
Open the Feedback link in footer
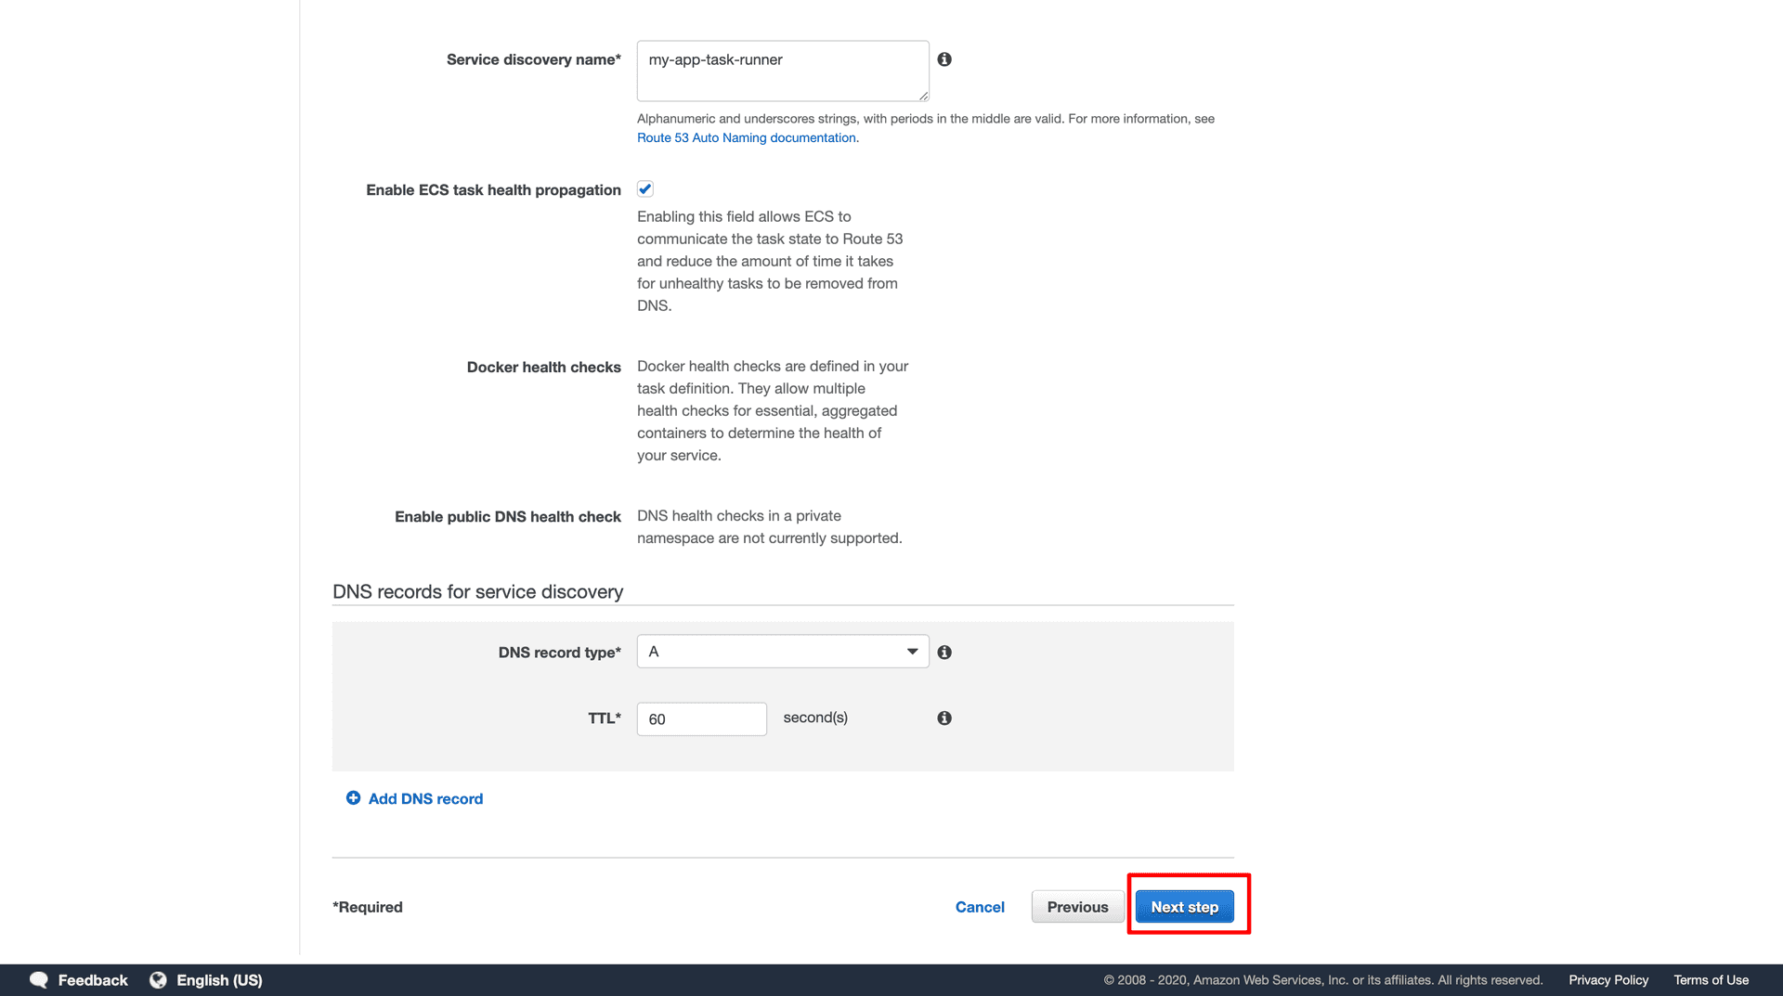(93, 980)
